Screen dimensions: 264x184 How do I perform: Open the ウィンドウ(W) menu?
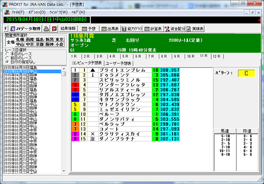tap(59, 12)
